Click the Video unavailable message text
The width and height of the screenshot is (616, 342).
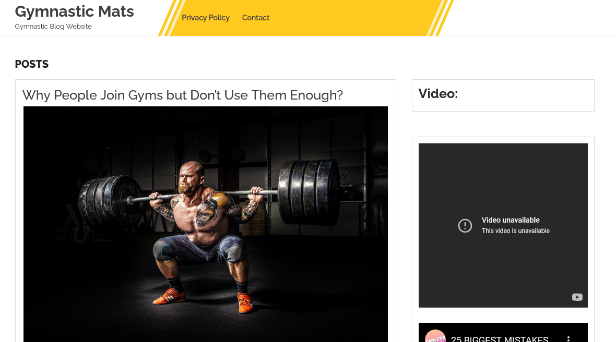click(511, 220)
